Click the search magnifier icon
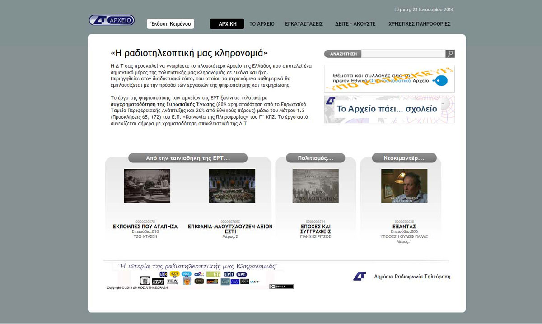This screenshot has width=542, height=324. tap(450, 54)
